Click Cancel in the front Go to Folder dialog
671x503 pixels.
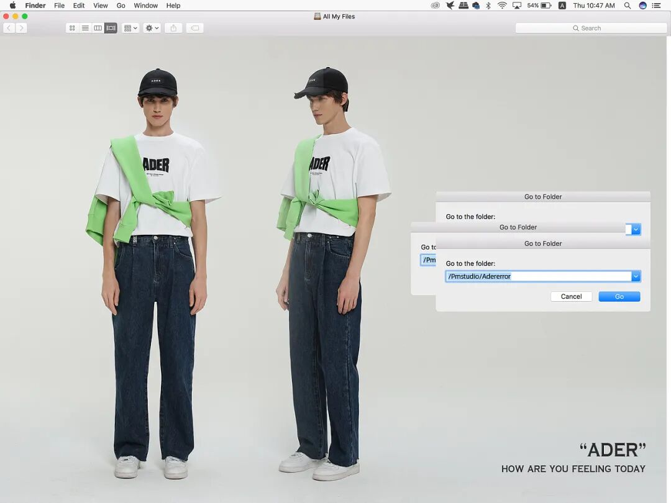[x=572, y=296]
